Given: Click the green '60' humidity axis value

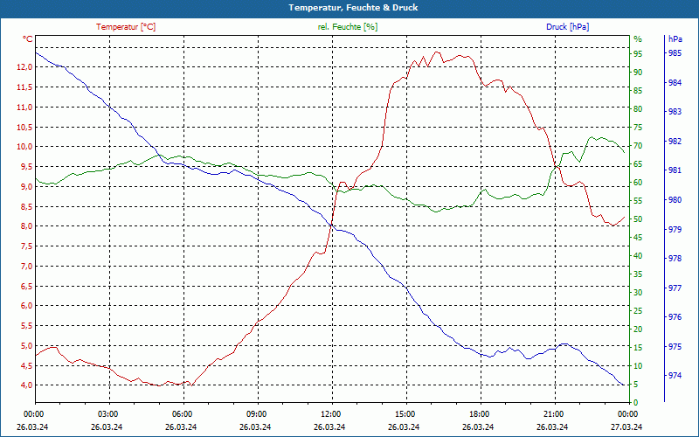Looking at the screenshot, I should 638,183.
